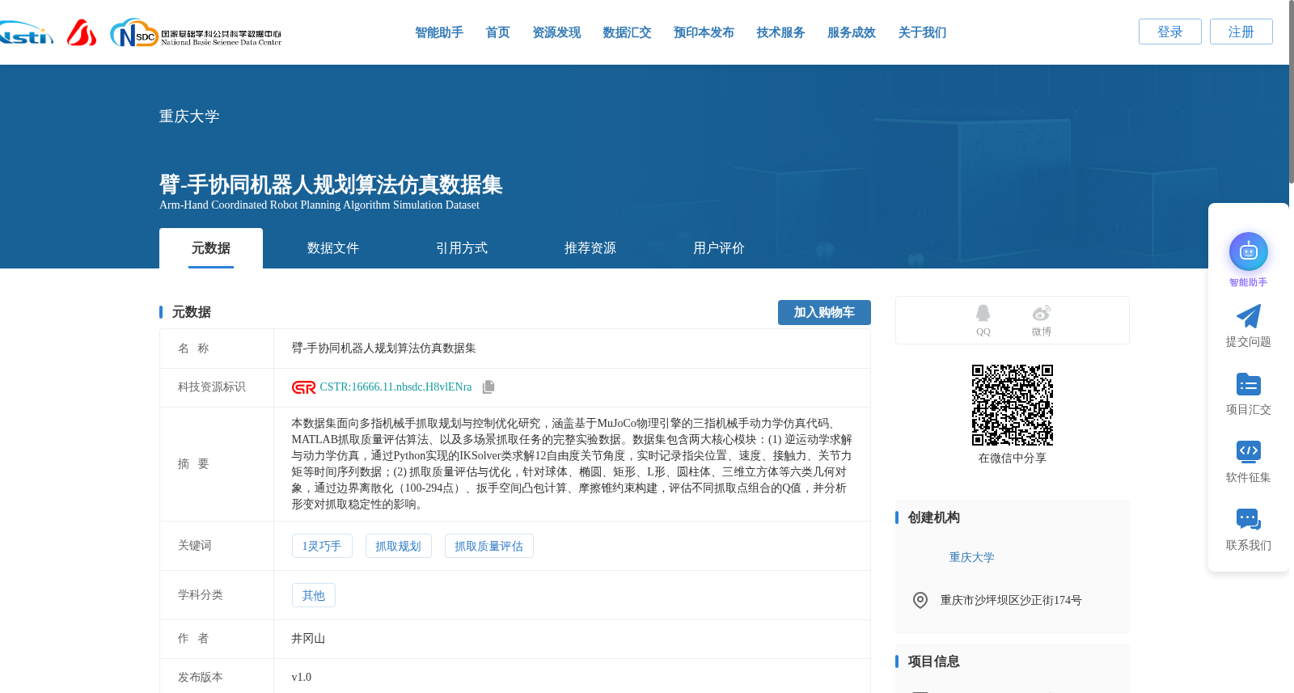Click the 登录 button
The width and height of the screenshot is (1294, 693).
coord(1170,32)
